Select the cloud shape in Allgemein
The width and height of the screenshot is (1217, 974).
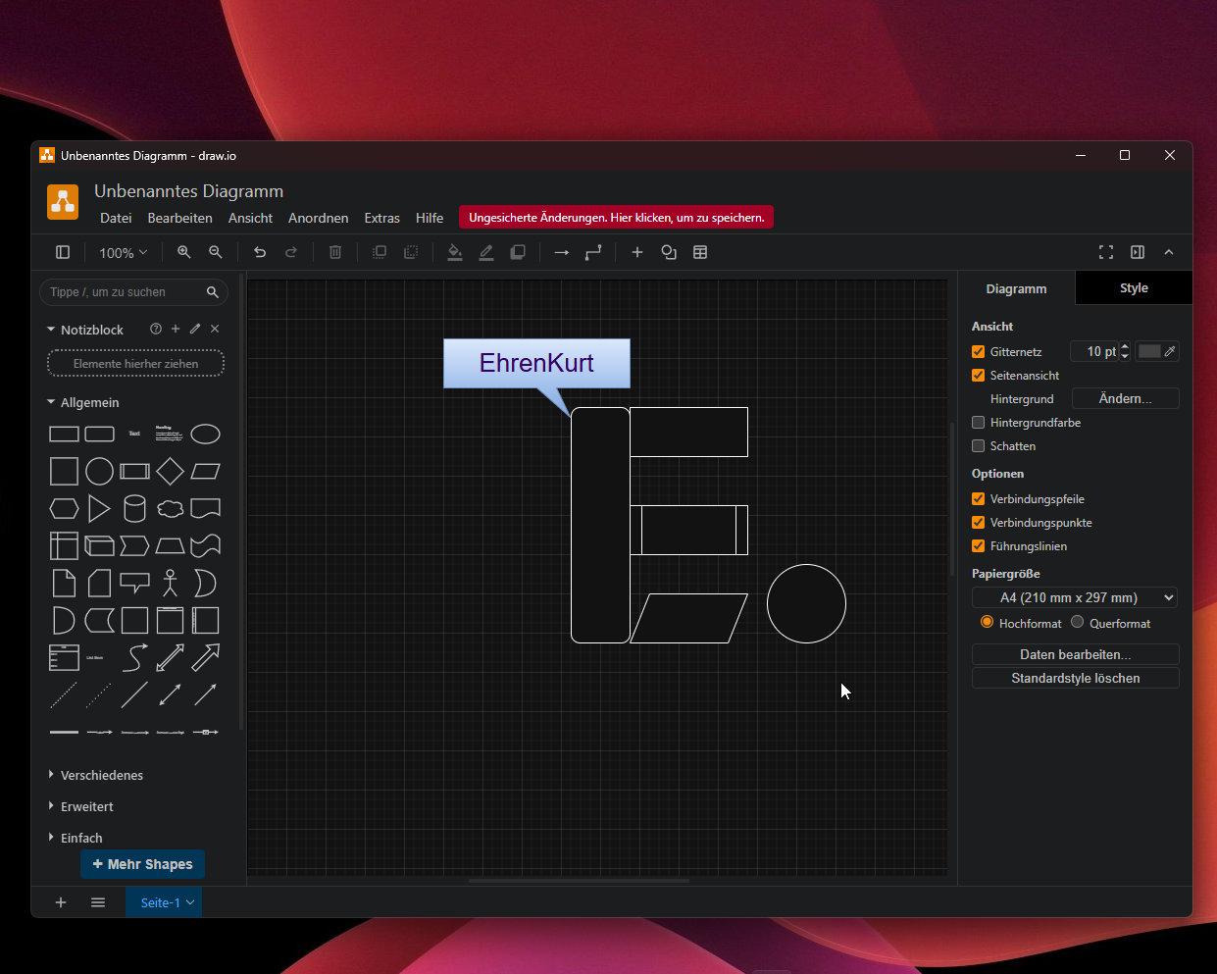170,509
